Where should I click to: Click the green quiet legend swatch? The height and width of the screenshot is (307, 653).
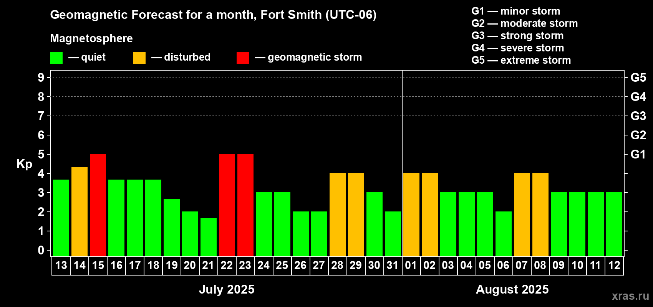coord(56,58)
